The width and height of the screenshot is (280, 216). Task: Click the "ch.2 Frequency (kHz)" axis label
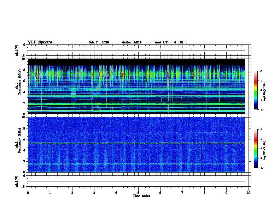[x=18, y=140]
